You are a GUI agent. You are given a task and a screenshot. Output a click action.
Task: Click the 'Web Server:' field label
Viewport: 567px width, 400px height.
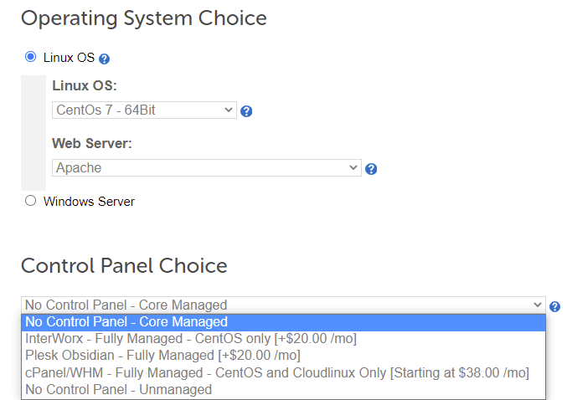(92, 143)
